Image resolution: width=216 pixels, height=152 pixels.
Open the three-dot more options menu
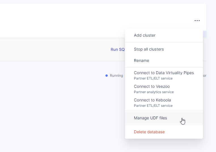pos(197,20)
